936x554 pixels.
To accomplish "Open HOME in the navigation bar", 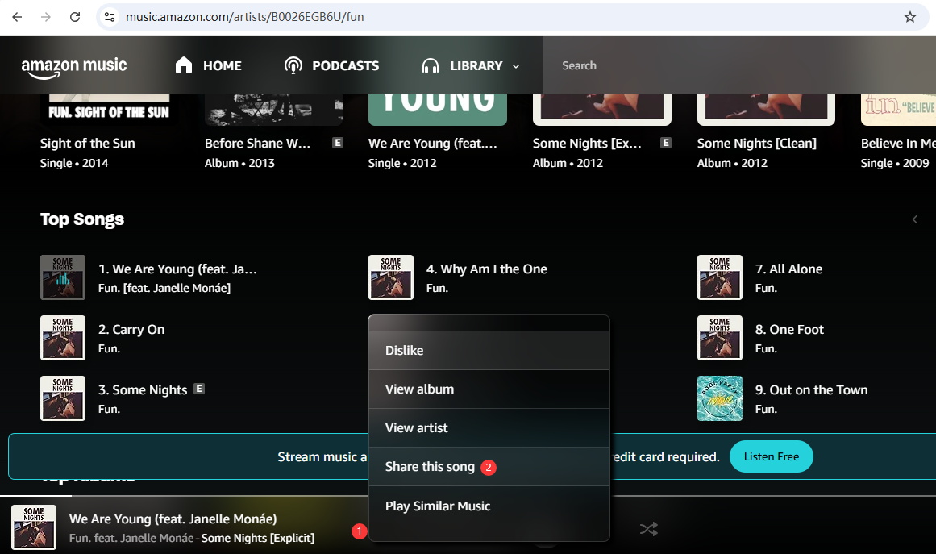I will click(208, 65).
